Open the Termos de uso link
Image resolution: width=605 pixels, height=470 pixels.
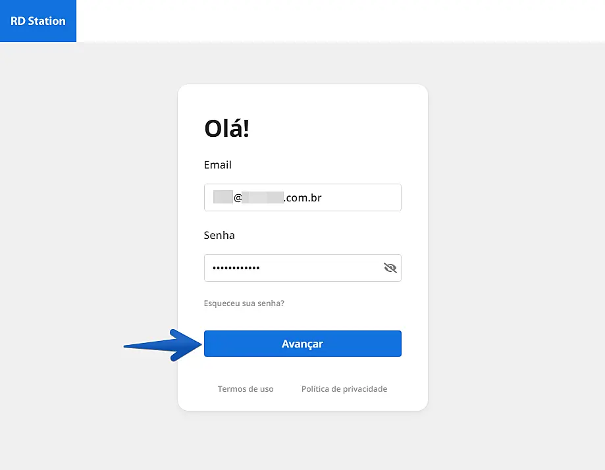[246, 389]
